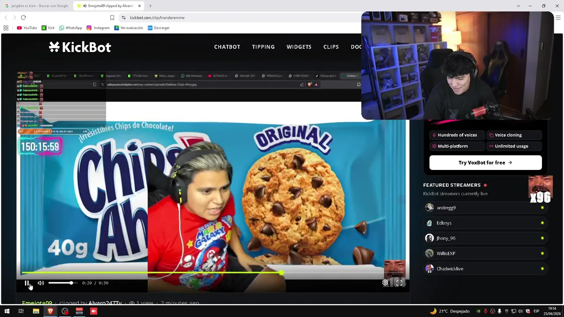This screenshot has height=317, width=564.
Task: Open the YouTube bookmark
Action: coord(27,28)
